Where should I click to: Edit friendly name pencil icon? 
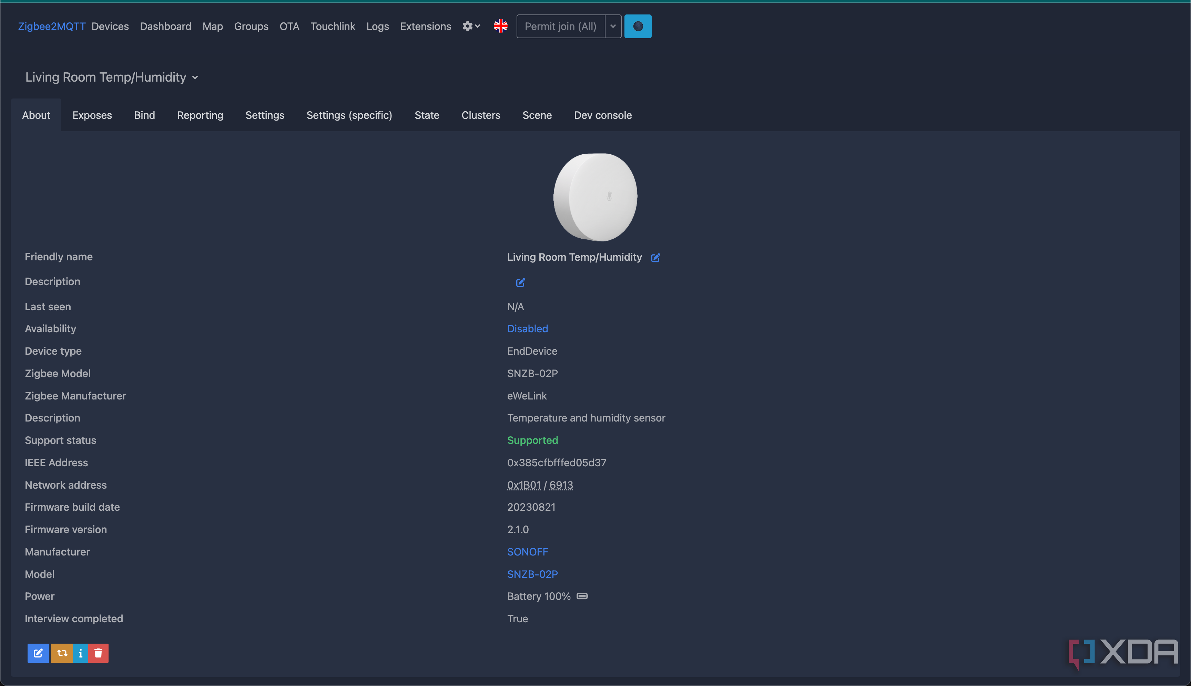(655, 258)
